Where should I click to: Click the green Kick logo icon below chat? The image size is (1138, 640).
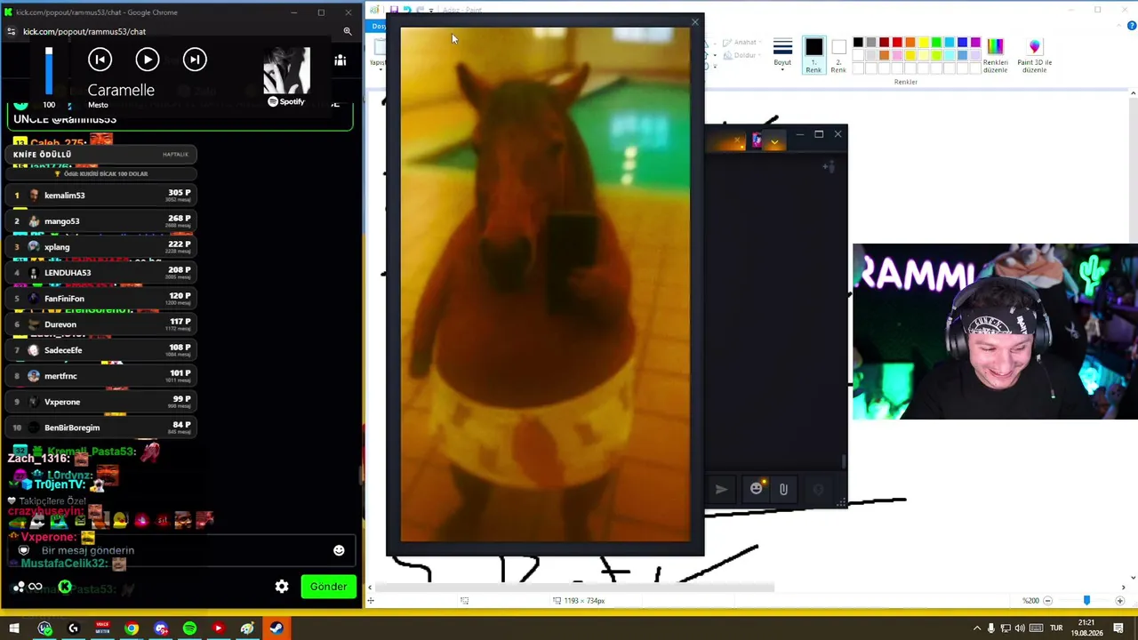point(65,587)
